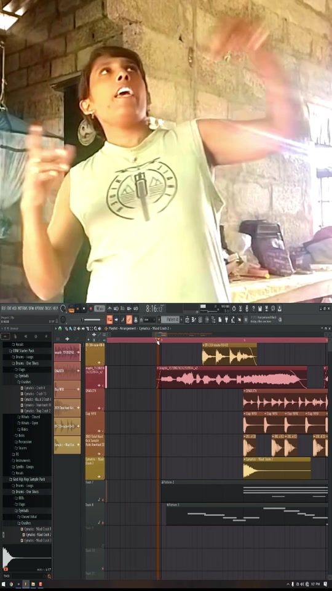Click the question-mark help icon in top toolbar
Viewport: 332px width, 591px height.
(253, 308)
